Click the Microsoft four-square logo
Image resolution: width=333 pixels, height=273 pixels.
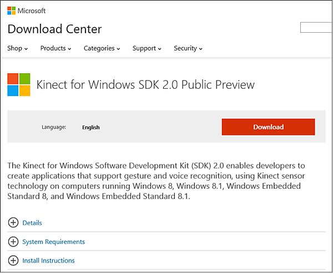(12, 11)
